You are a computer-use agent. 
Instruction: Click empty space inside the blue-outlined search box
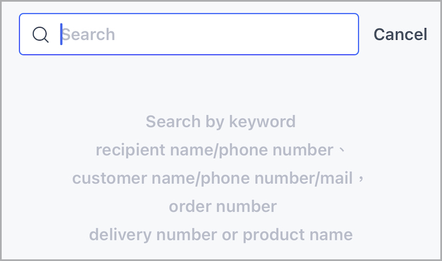[x=237, y=34]
